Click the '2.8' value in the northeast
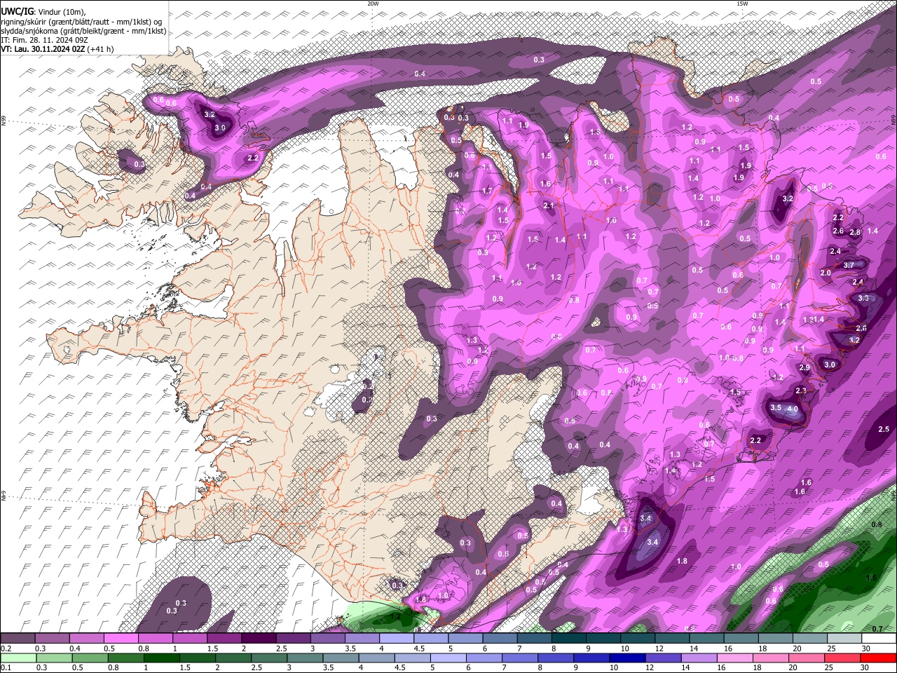This screenshot has width=897, height=673. tap(855, 232)
